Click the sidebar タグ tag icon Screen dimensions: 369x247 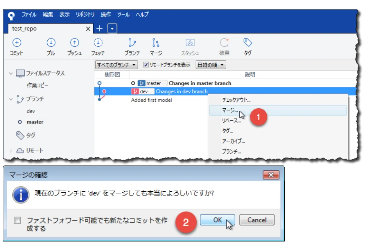click(20, 135)
